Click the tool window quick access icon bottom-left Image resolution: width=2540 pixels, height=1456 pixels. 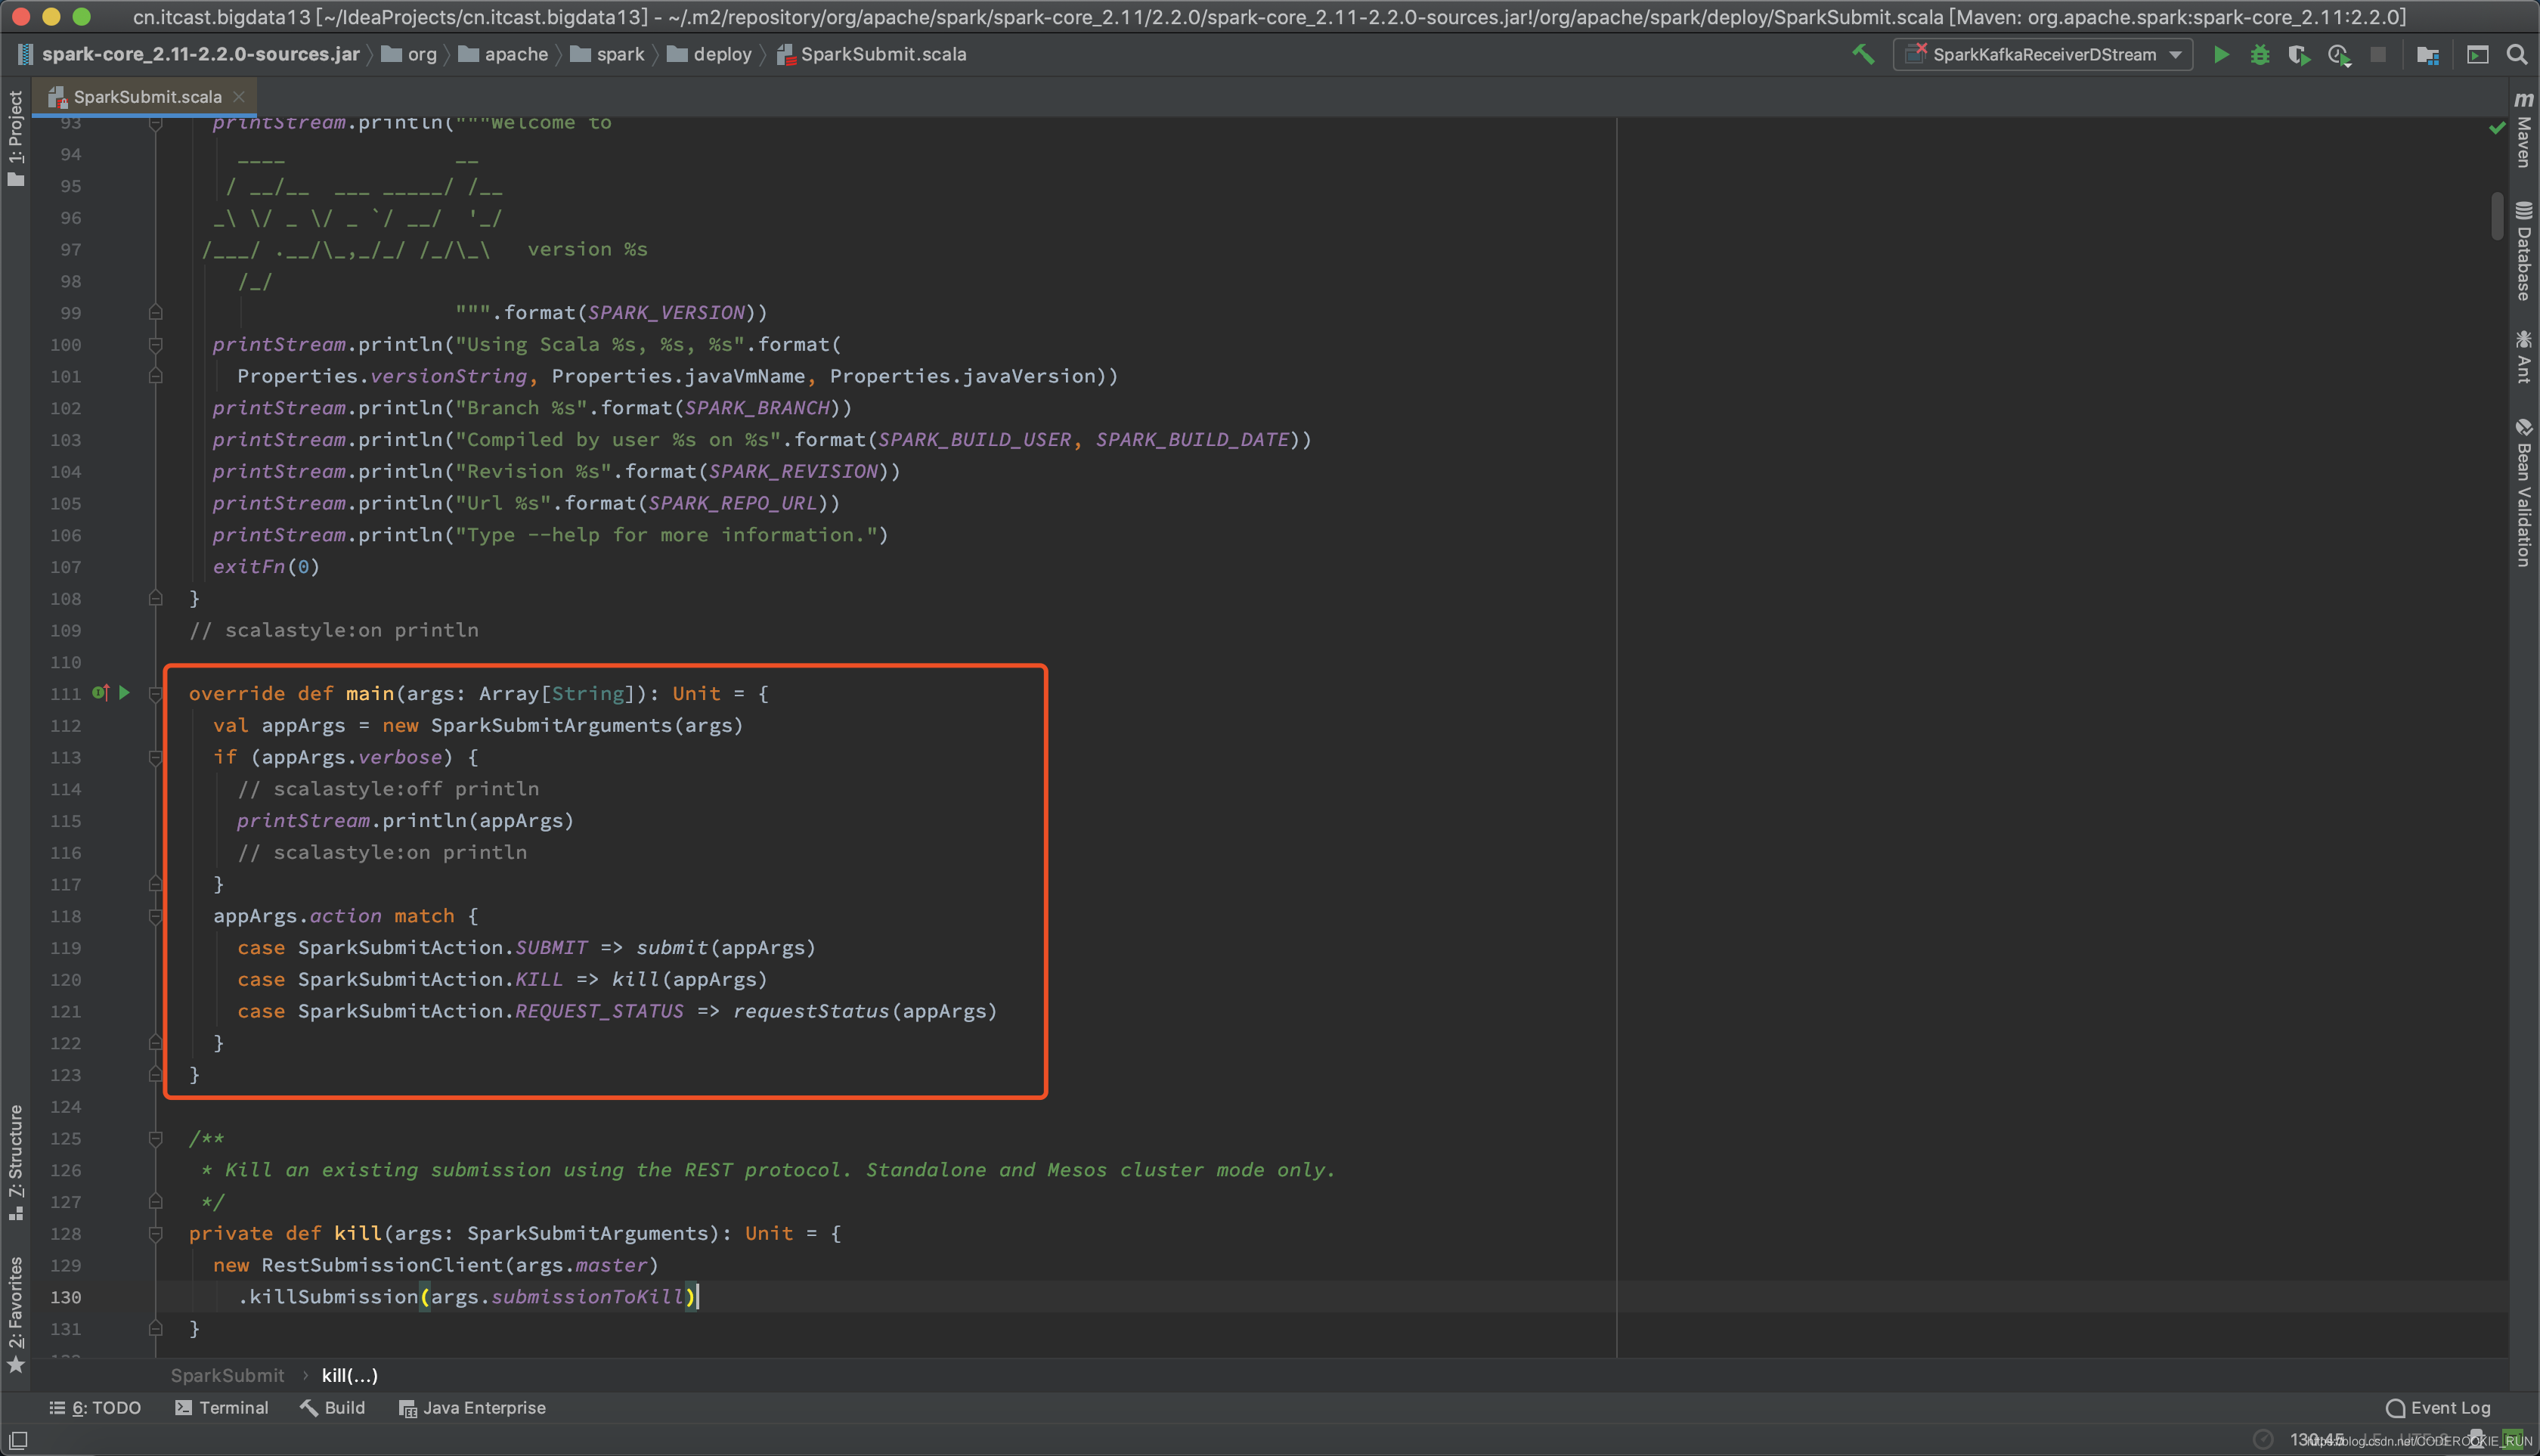tap(18, 1440)
